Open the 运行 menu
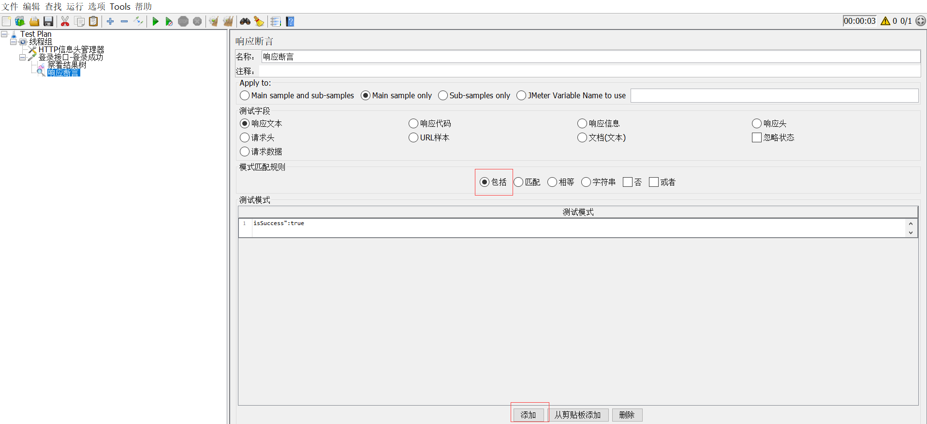This screenshot has height=424, width=927. (x=75, y=6)
